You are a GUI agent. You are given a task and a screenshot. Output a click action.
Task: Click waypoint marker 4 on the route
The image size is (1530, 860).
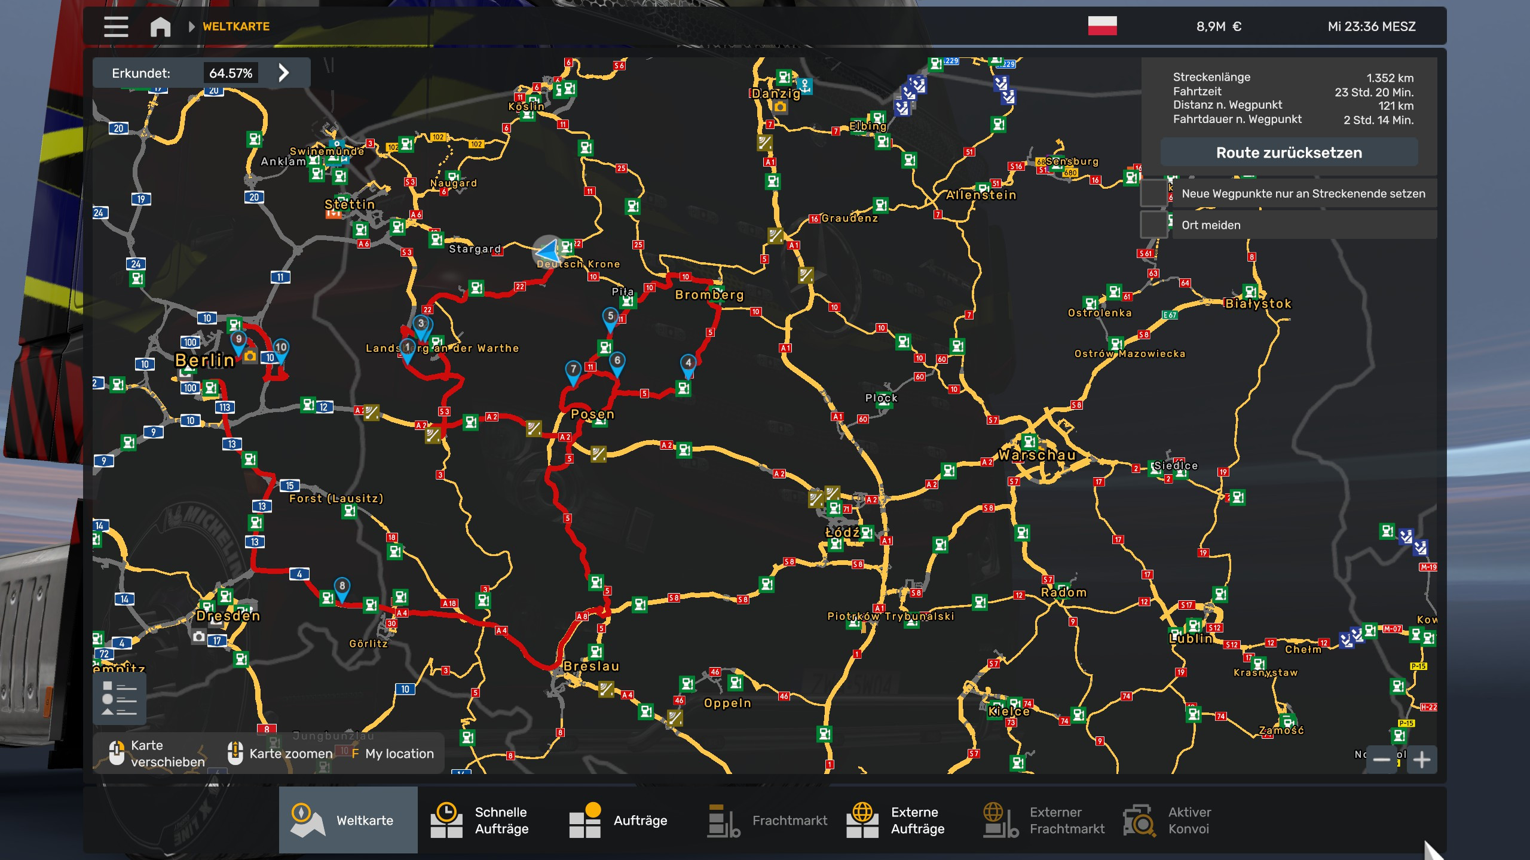[688, 364]
